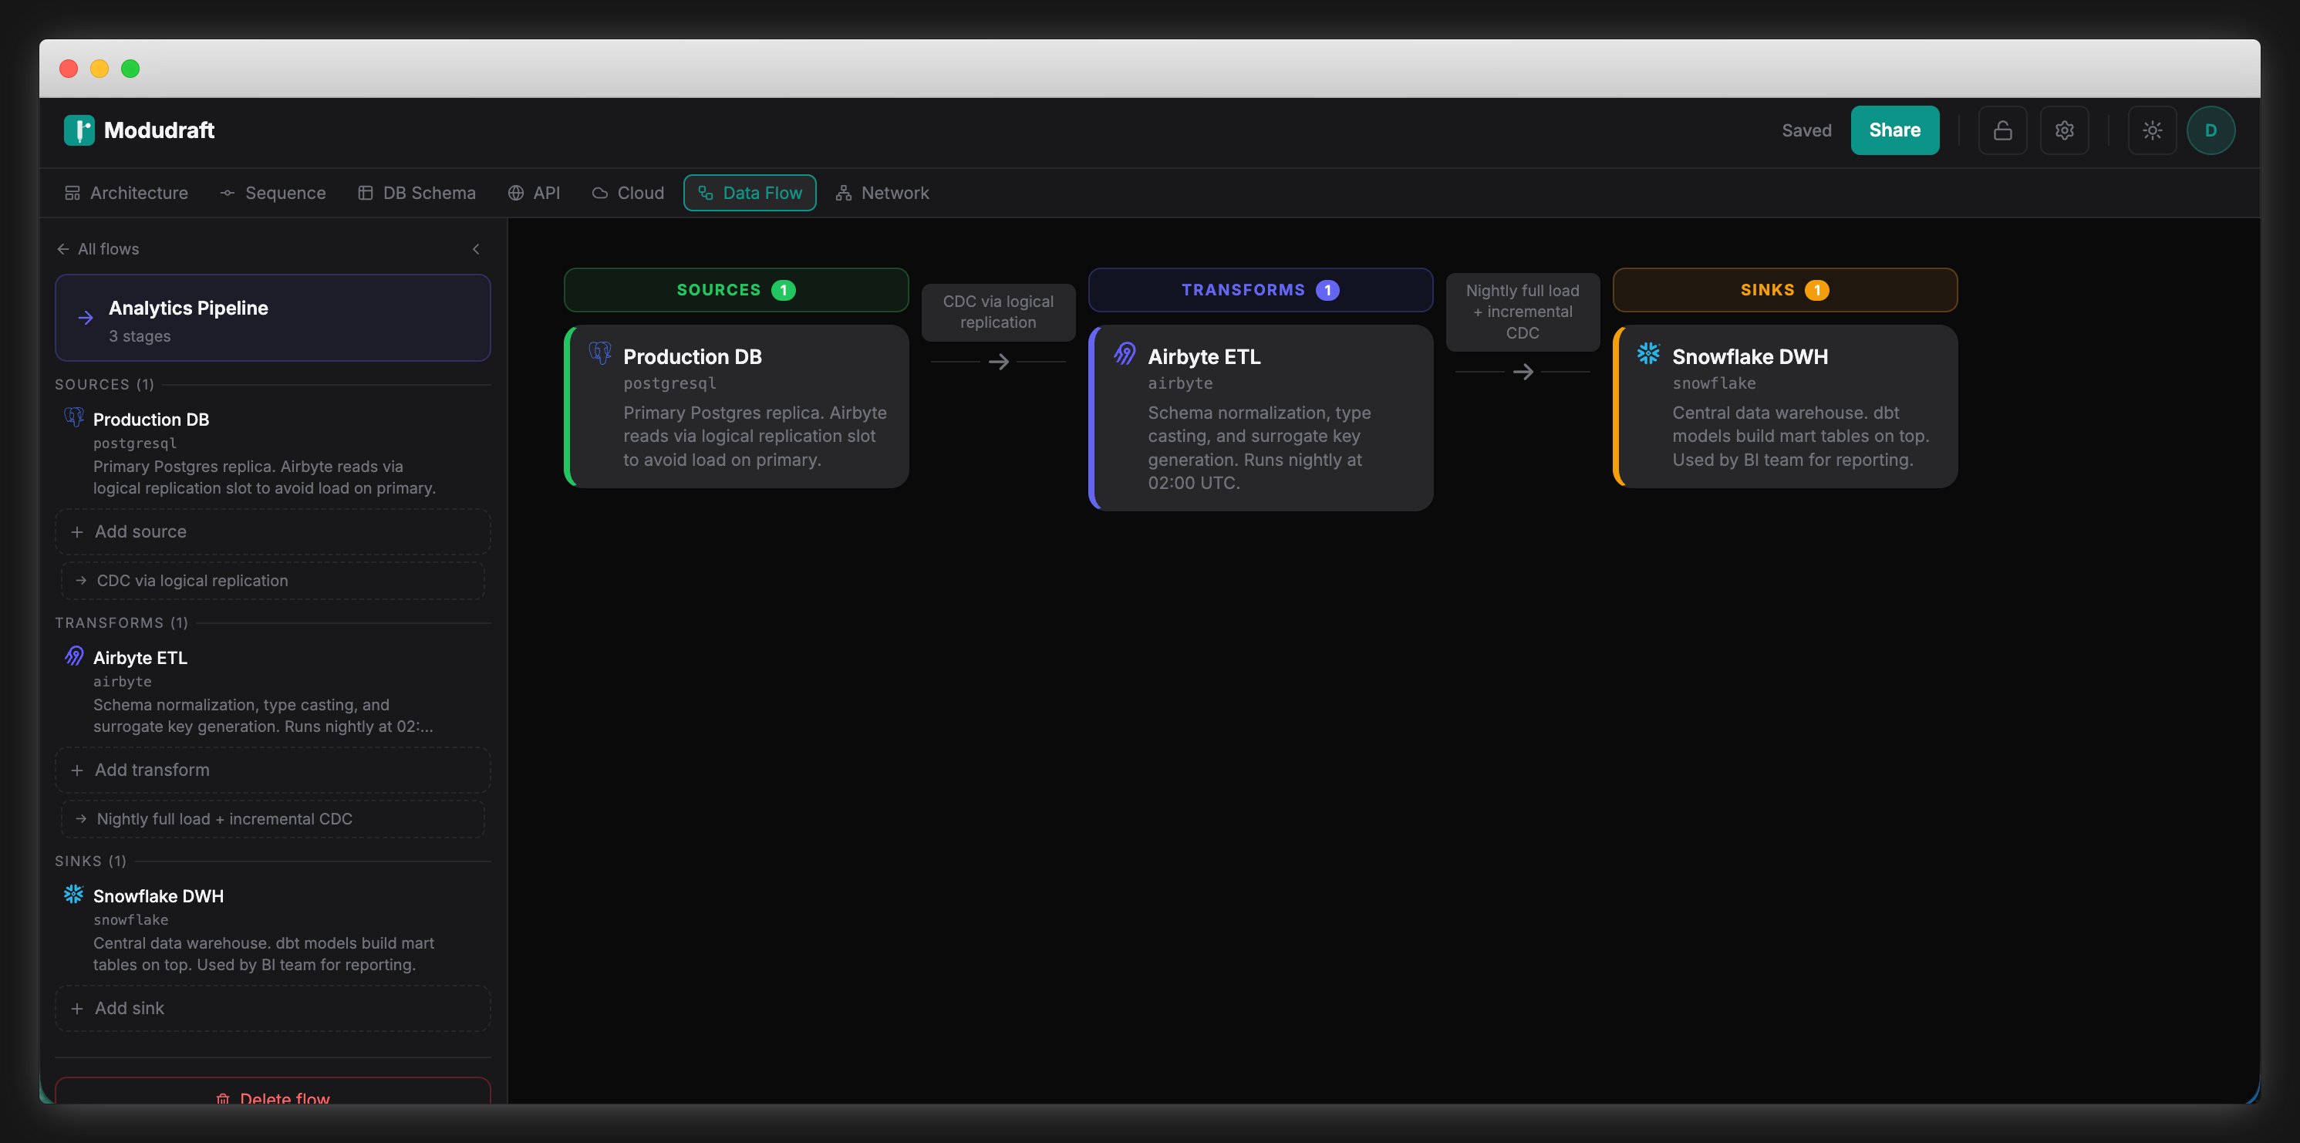The height and width of the screenshot is (1143, 2300).
Task: Click the Analytics Pipeline arrow icon
Action: click(86, 318)
